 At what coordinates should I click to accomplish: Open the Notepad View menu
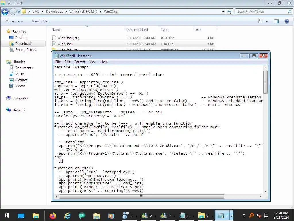(93, 62)
